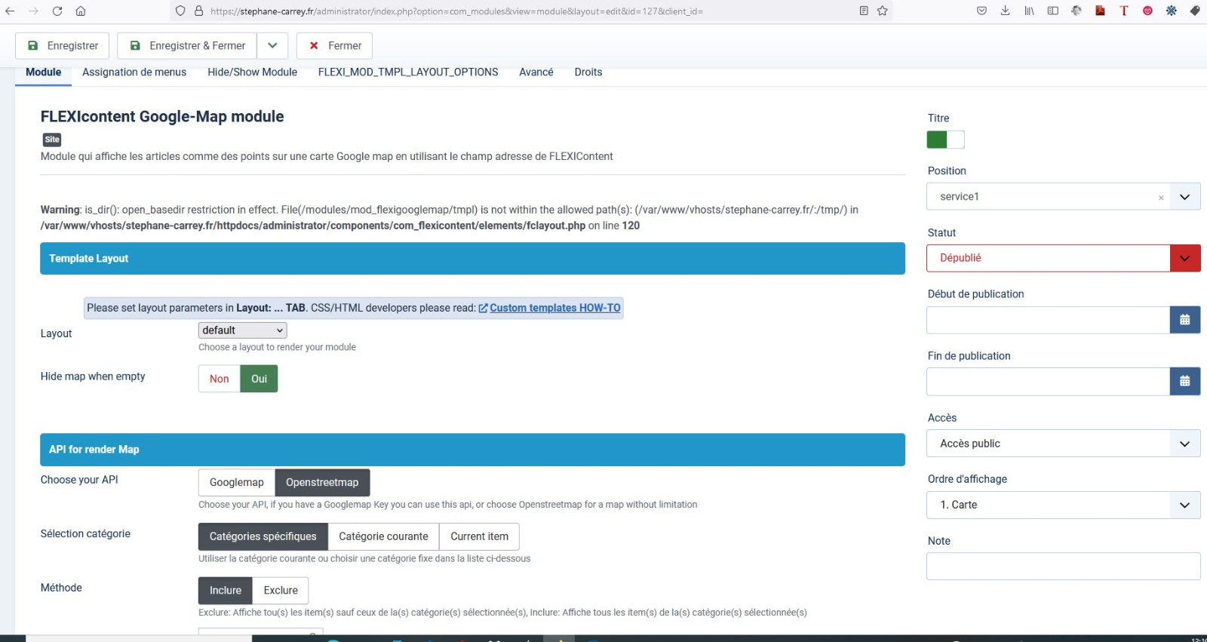1207x642 pixels.
Task: Open the pink smiley extension icon
Action: pos(1147,11)
